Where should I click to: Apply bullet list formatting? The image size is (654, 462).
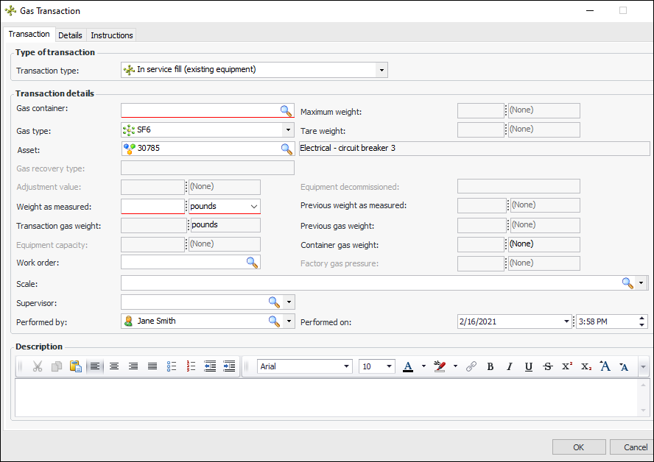(172, 366)
